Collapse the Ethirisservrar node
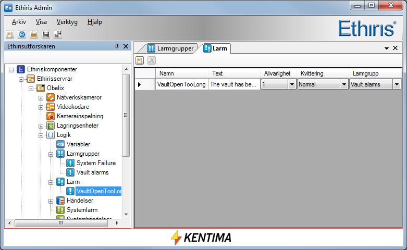 [21, 79]
